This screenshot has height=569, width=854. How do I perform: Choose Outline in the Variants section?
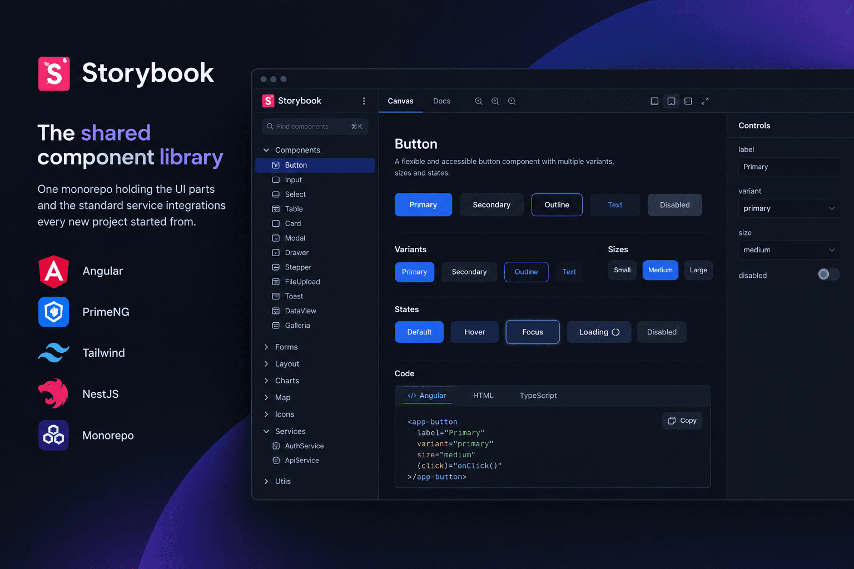pyautogui.click(x=526, y=272)
